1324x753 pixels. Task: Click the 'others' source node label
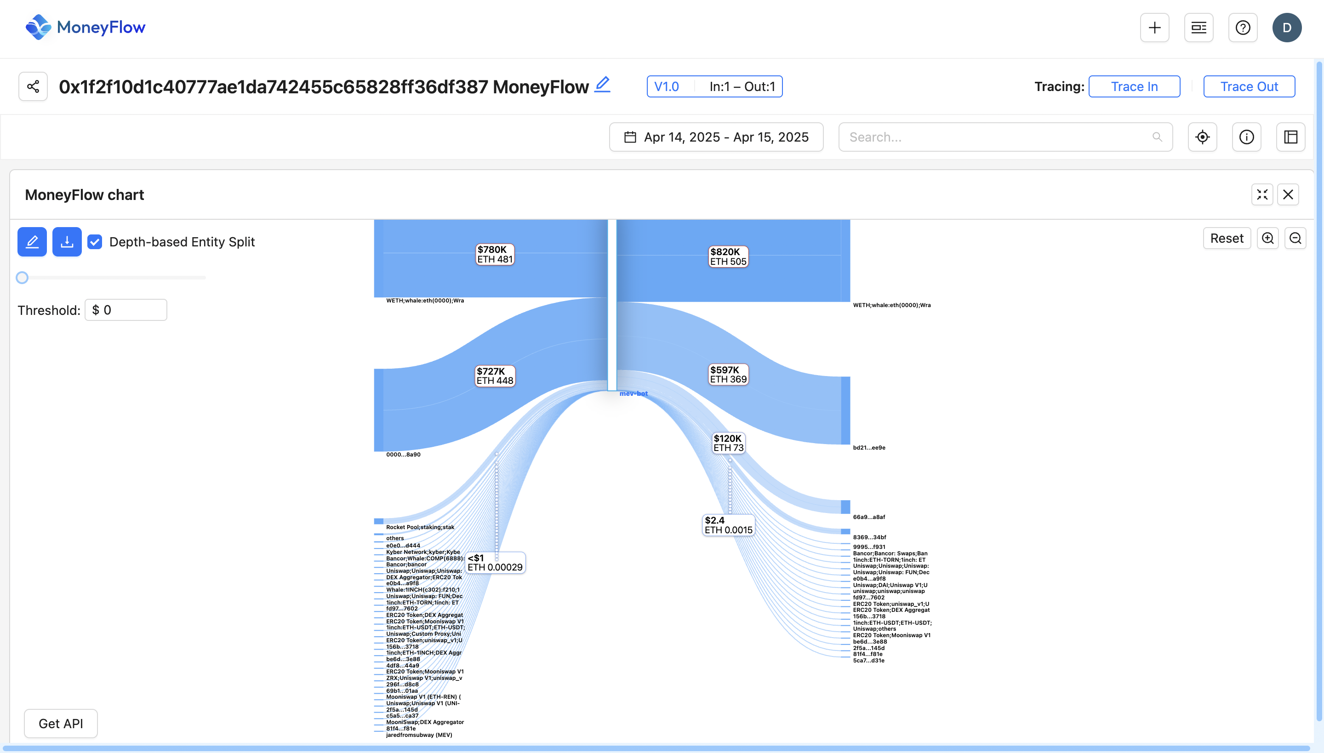[x=394, y=538]
